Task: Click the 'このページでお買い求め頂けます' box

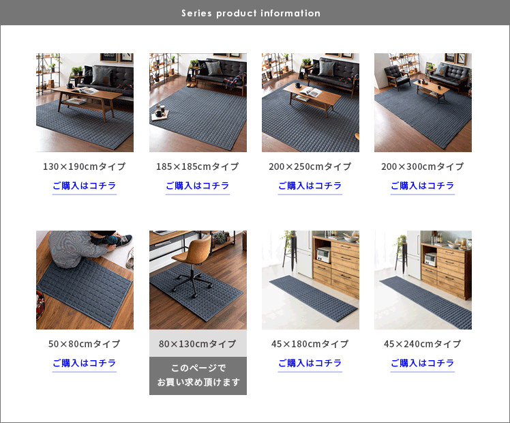Action: pyautogui.click(x=198, y=375)
